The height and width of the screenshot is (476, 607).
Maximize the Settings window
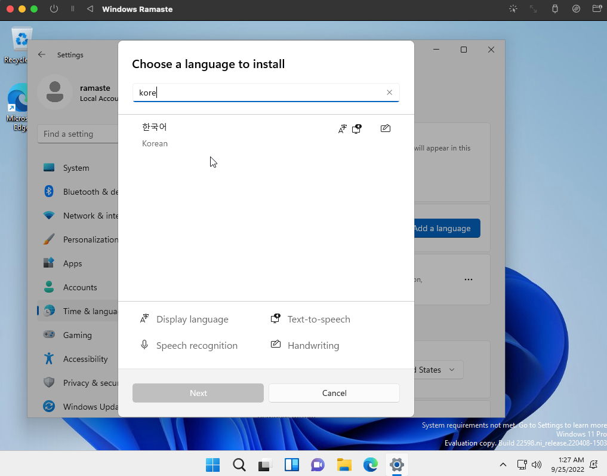coord(464,50)
